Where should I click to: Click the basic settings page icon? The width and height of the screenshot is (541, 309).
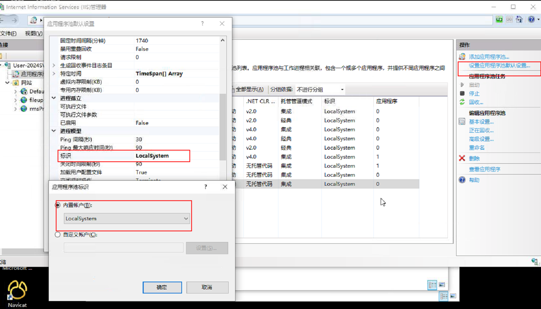[462, 122]
